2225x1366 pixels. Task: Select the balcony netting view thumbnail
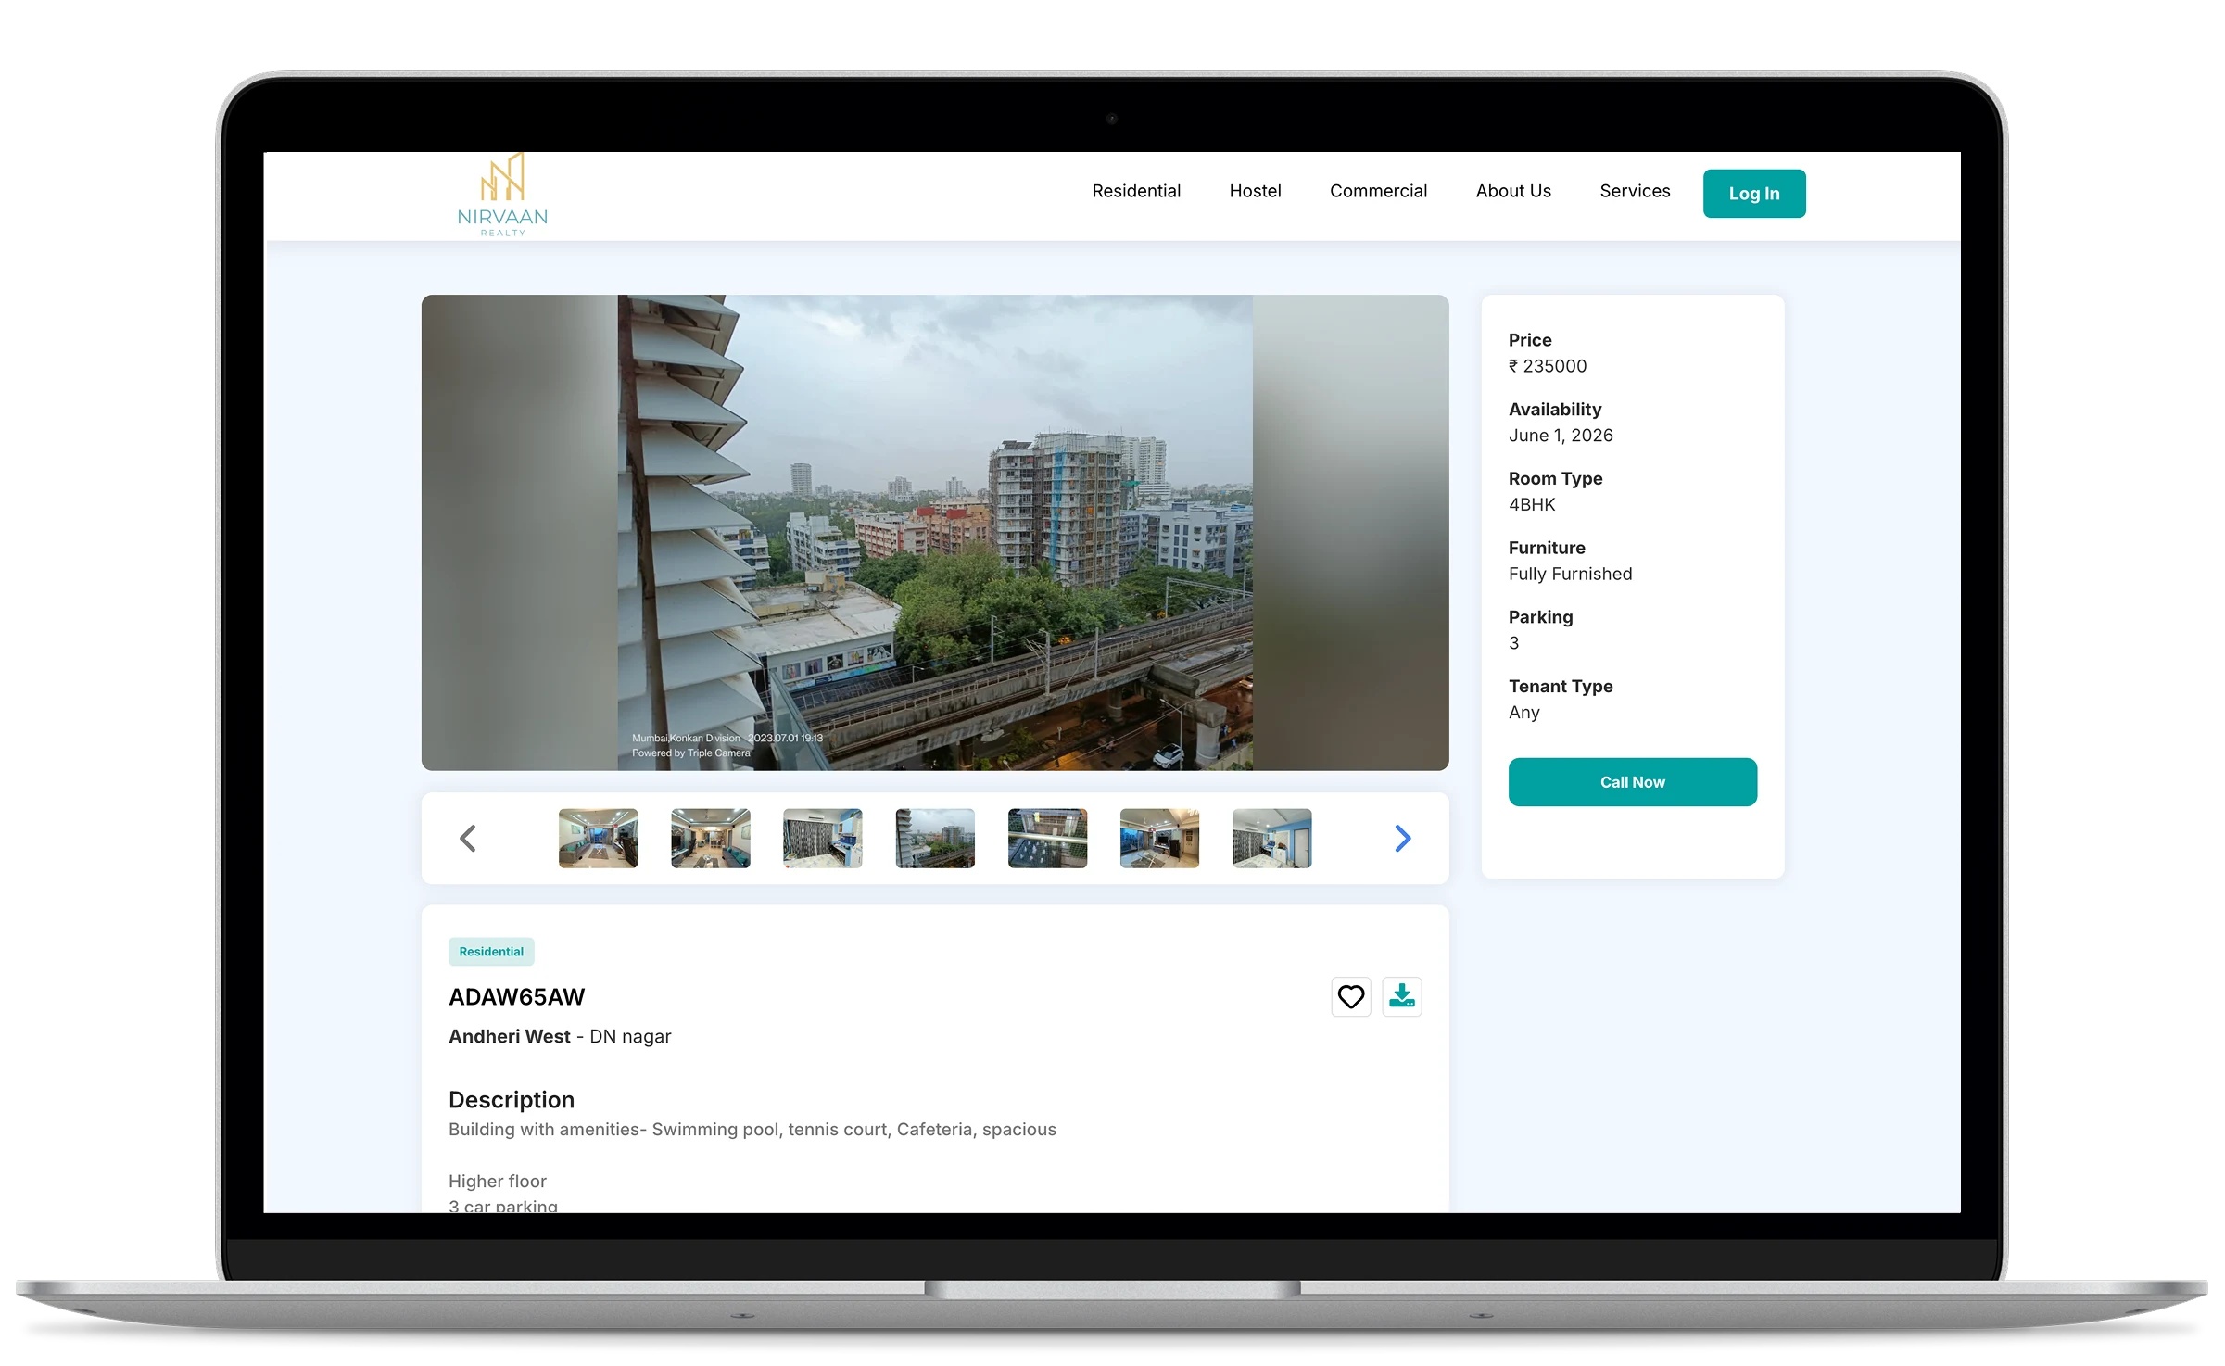(x=1047, y=839)
